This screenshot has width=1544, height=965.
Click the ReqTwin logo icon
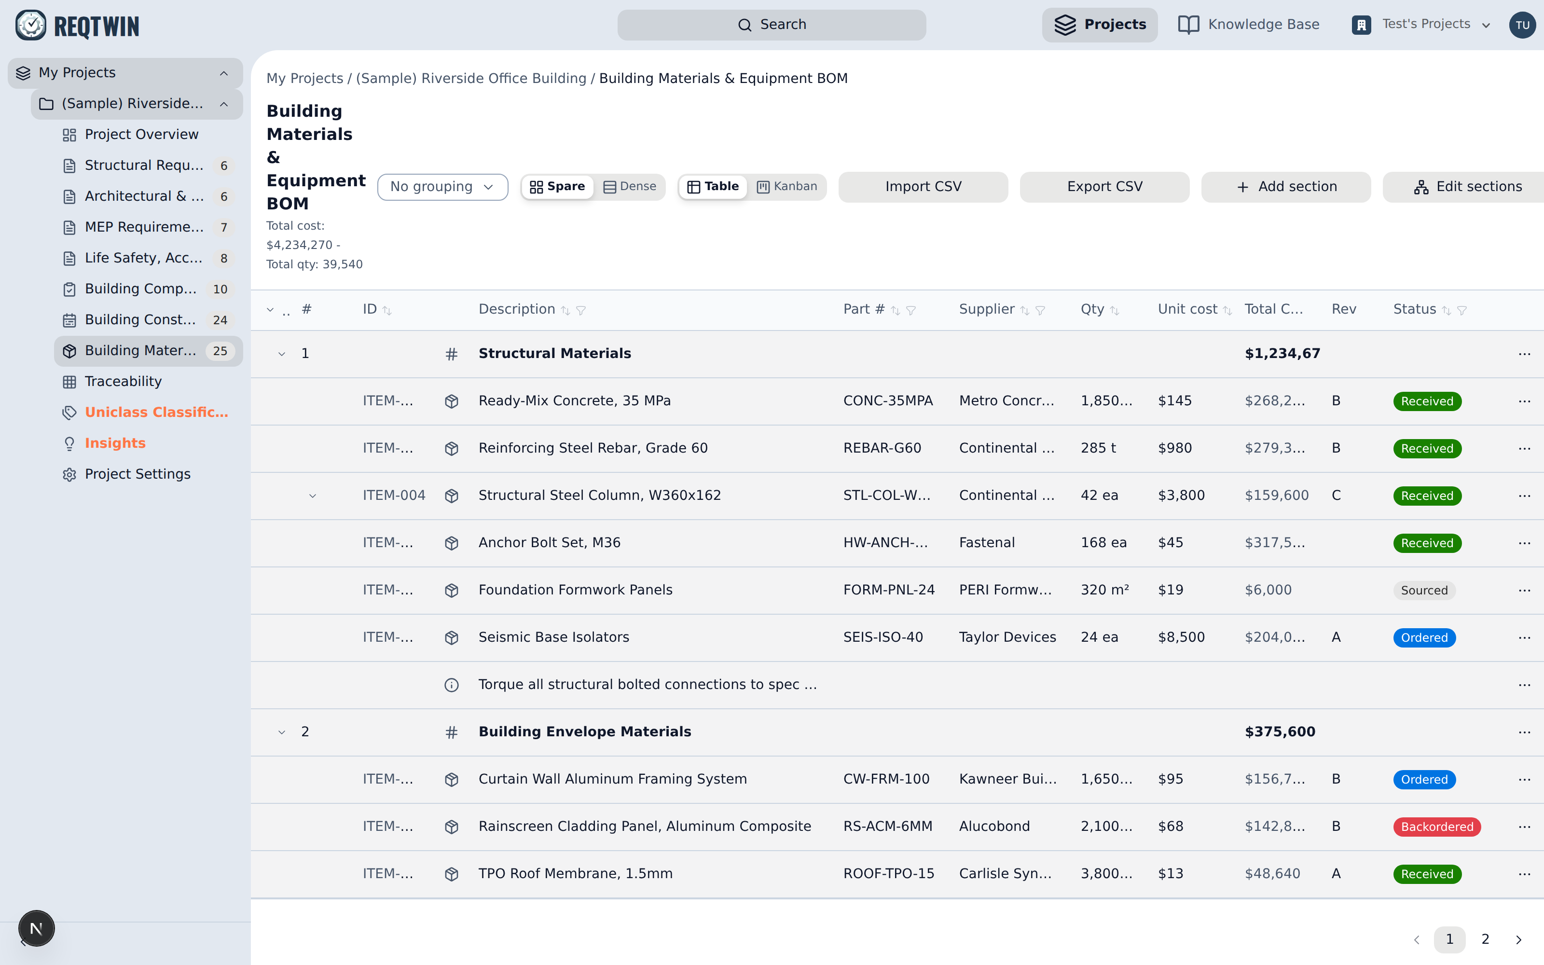tap(30, 26)
